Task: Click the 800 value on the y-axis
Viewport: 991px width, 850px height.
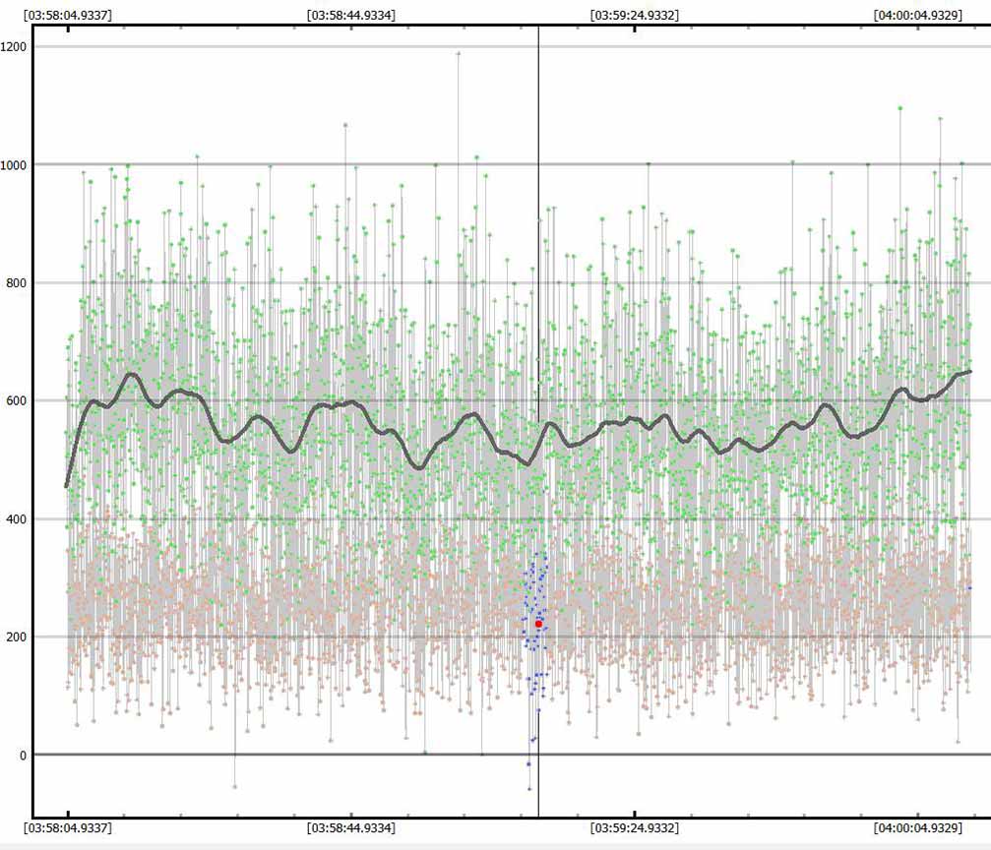Action: coord(16,282)
